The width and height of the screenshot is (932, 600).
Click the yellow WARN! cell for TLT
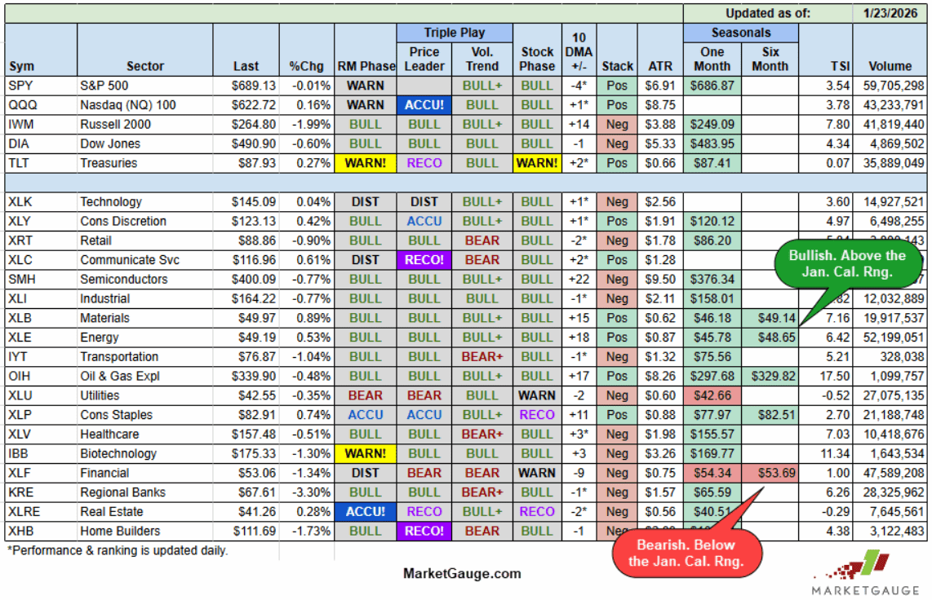[366, 163]
